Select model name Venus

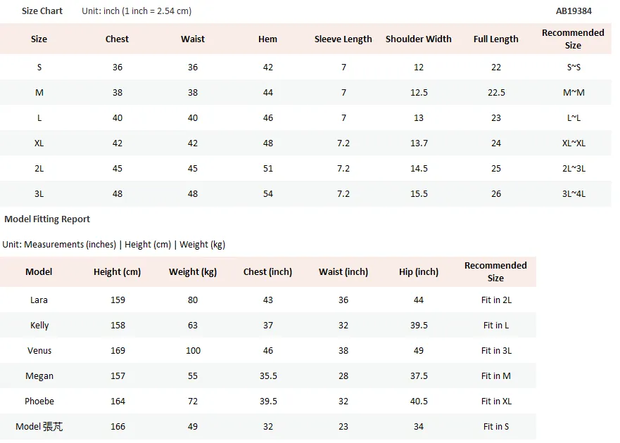coord(39,350)
